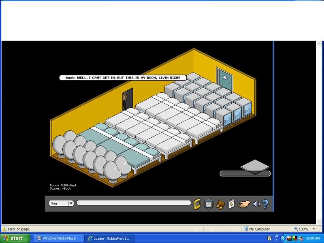
Task: Open the coin purse icon
Action: tap(220, 204)
